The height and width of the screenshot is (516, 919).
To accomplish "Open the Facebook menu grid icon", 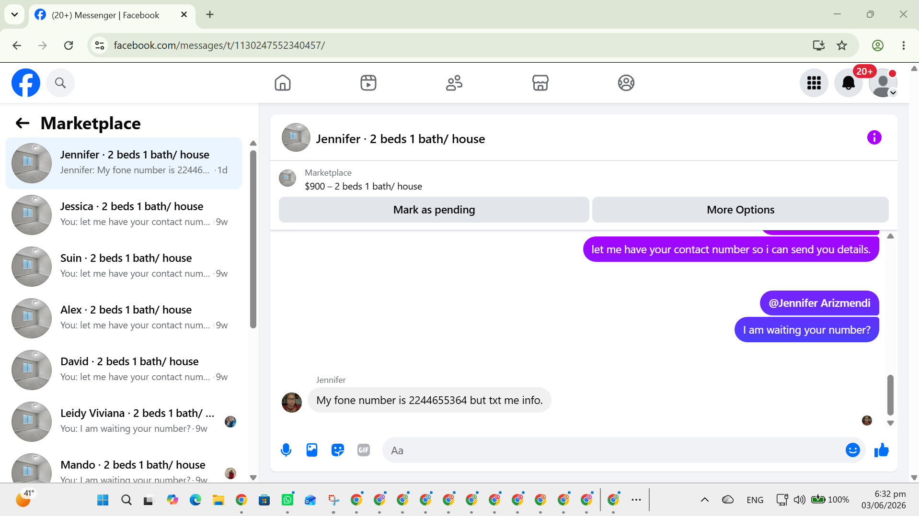I will 814,83.
